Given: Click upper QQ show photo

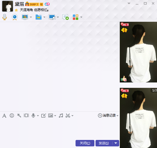Looking at the screenshot, I should click(x=138, y=52).
